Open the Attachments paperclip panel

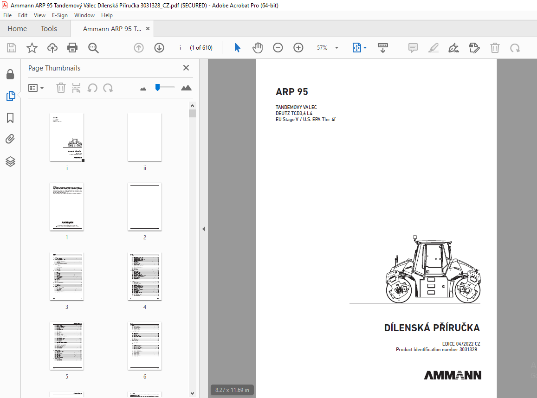pos(10,139)
